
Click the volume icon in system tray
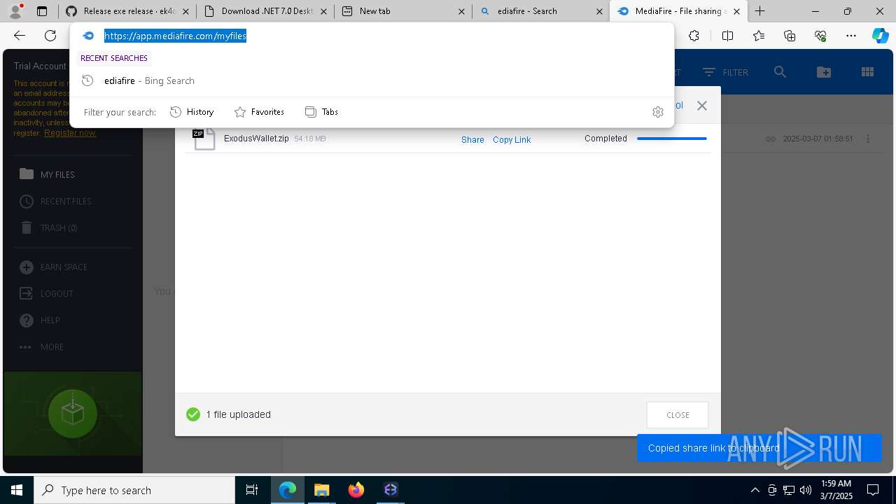805,490
